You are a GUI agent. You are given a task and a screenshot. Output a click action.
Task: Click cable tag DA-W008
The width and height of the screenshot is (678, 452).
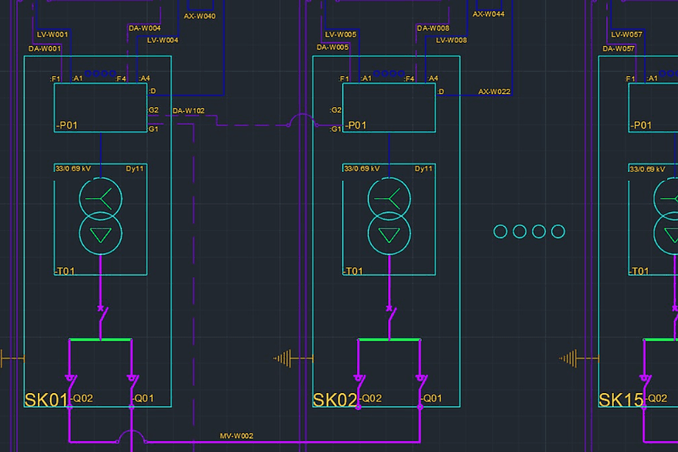pos(433,28)
